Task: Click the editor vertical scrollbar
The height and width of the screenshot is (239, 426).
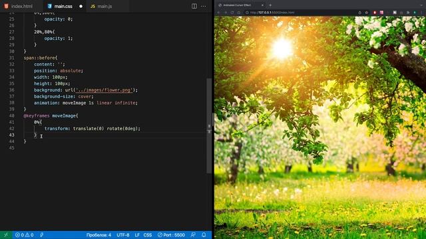Action: pos(209,126)
